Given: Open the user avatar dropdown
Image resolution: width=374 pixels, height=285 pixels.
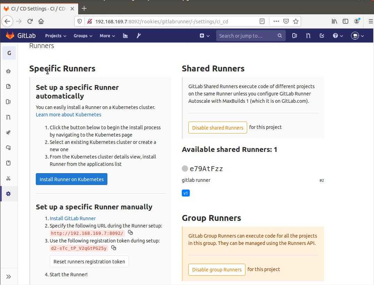Looking at the screenshot, I should tap(357, 36).
